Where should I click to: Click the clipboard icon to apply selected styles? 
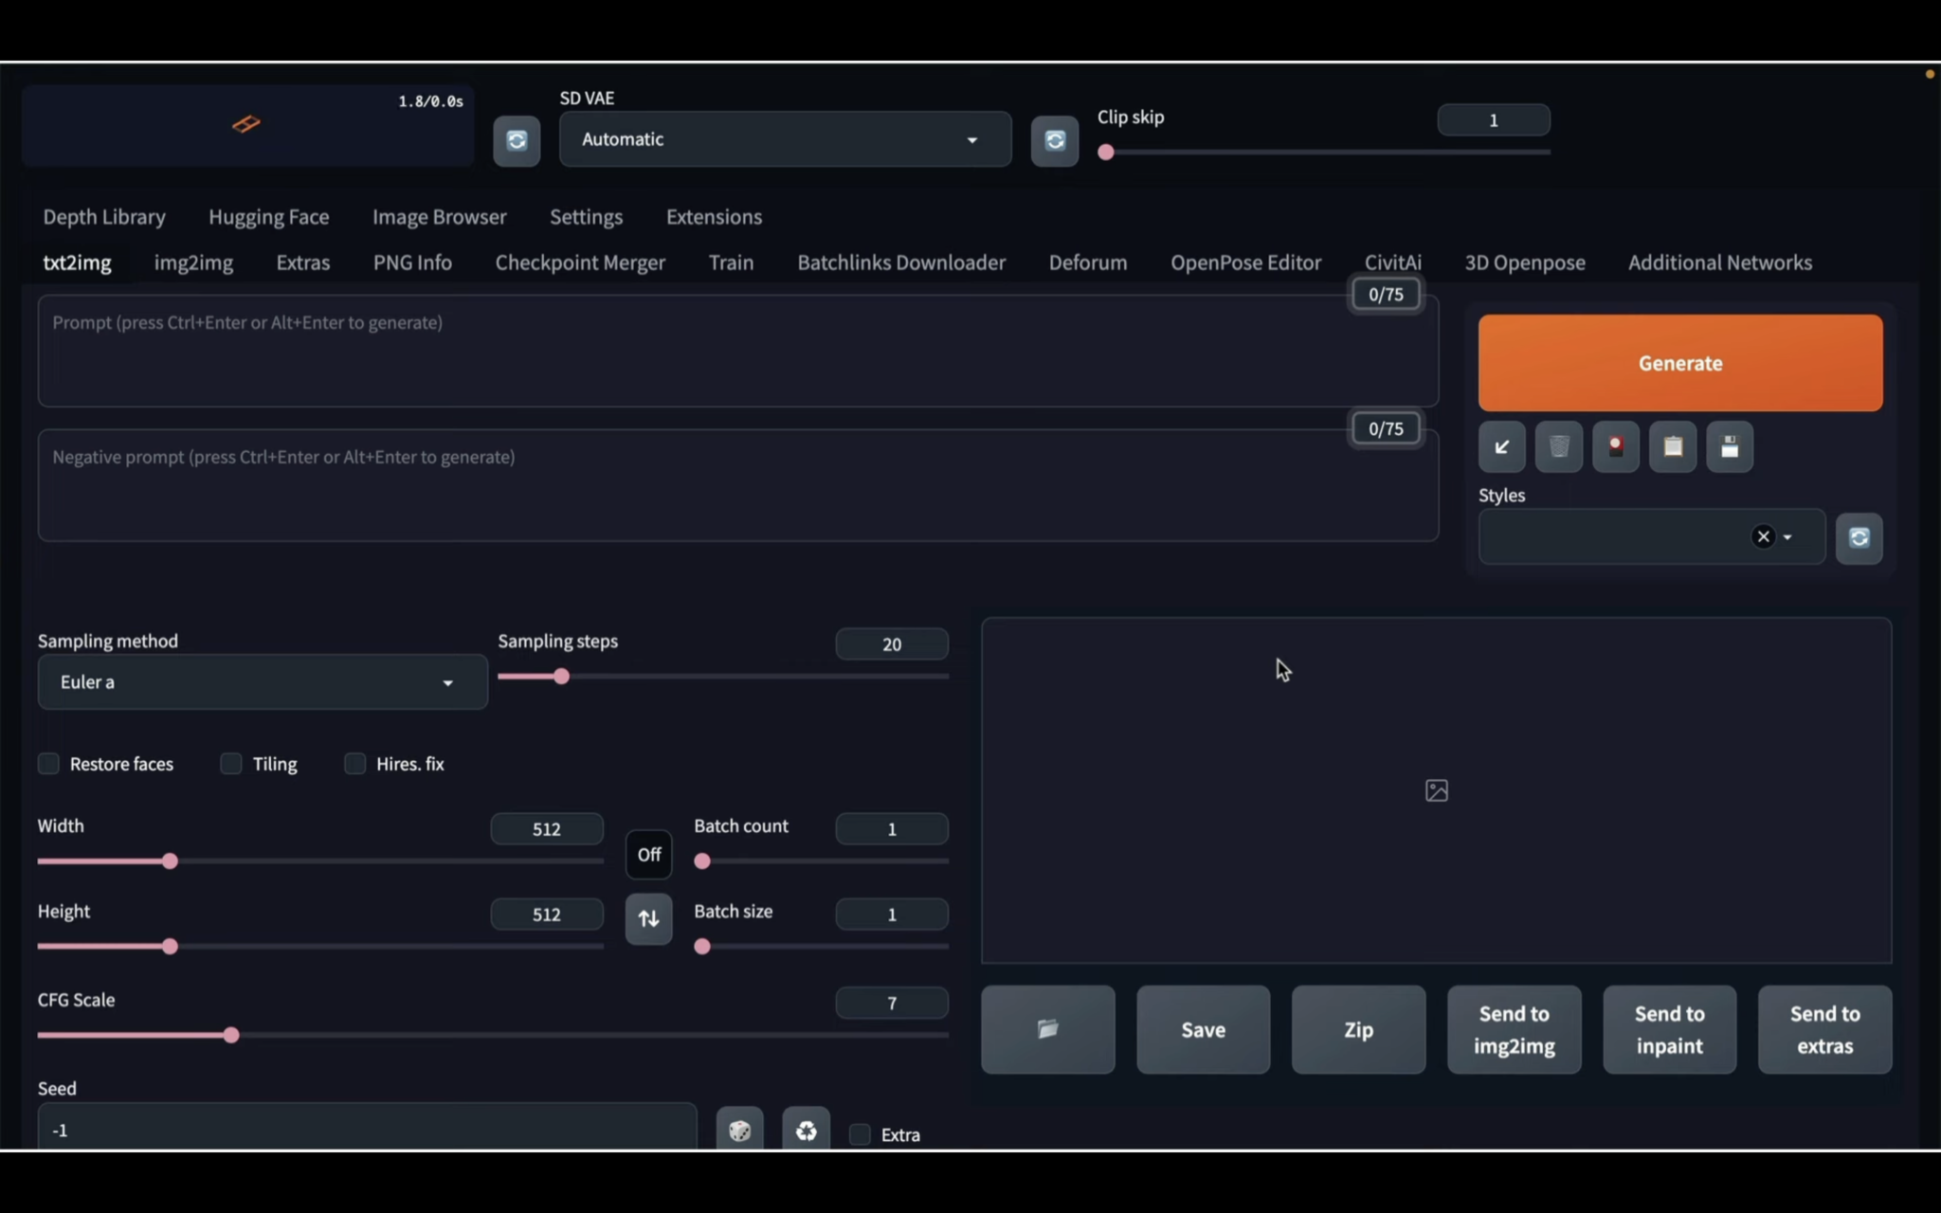(x=1672, y=446)
